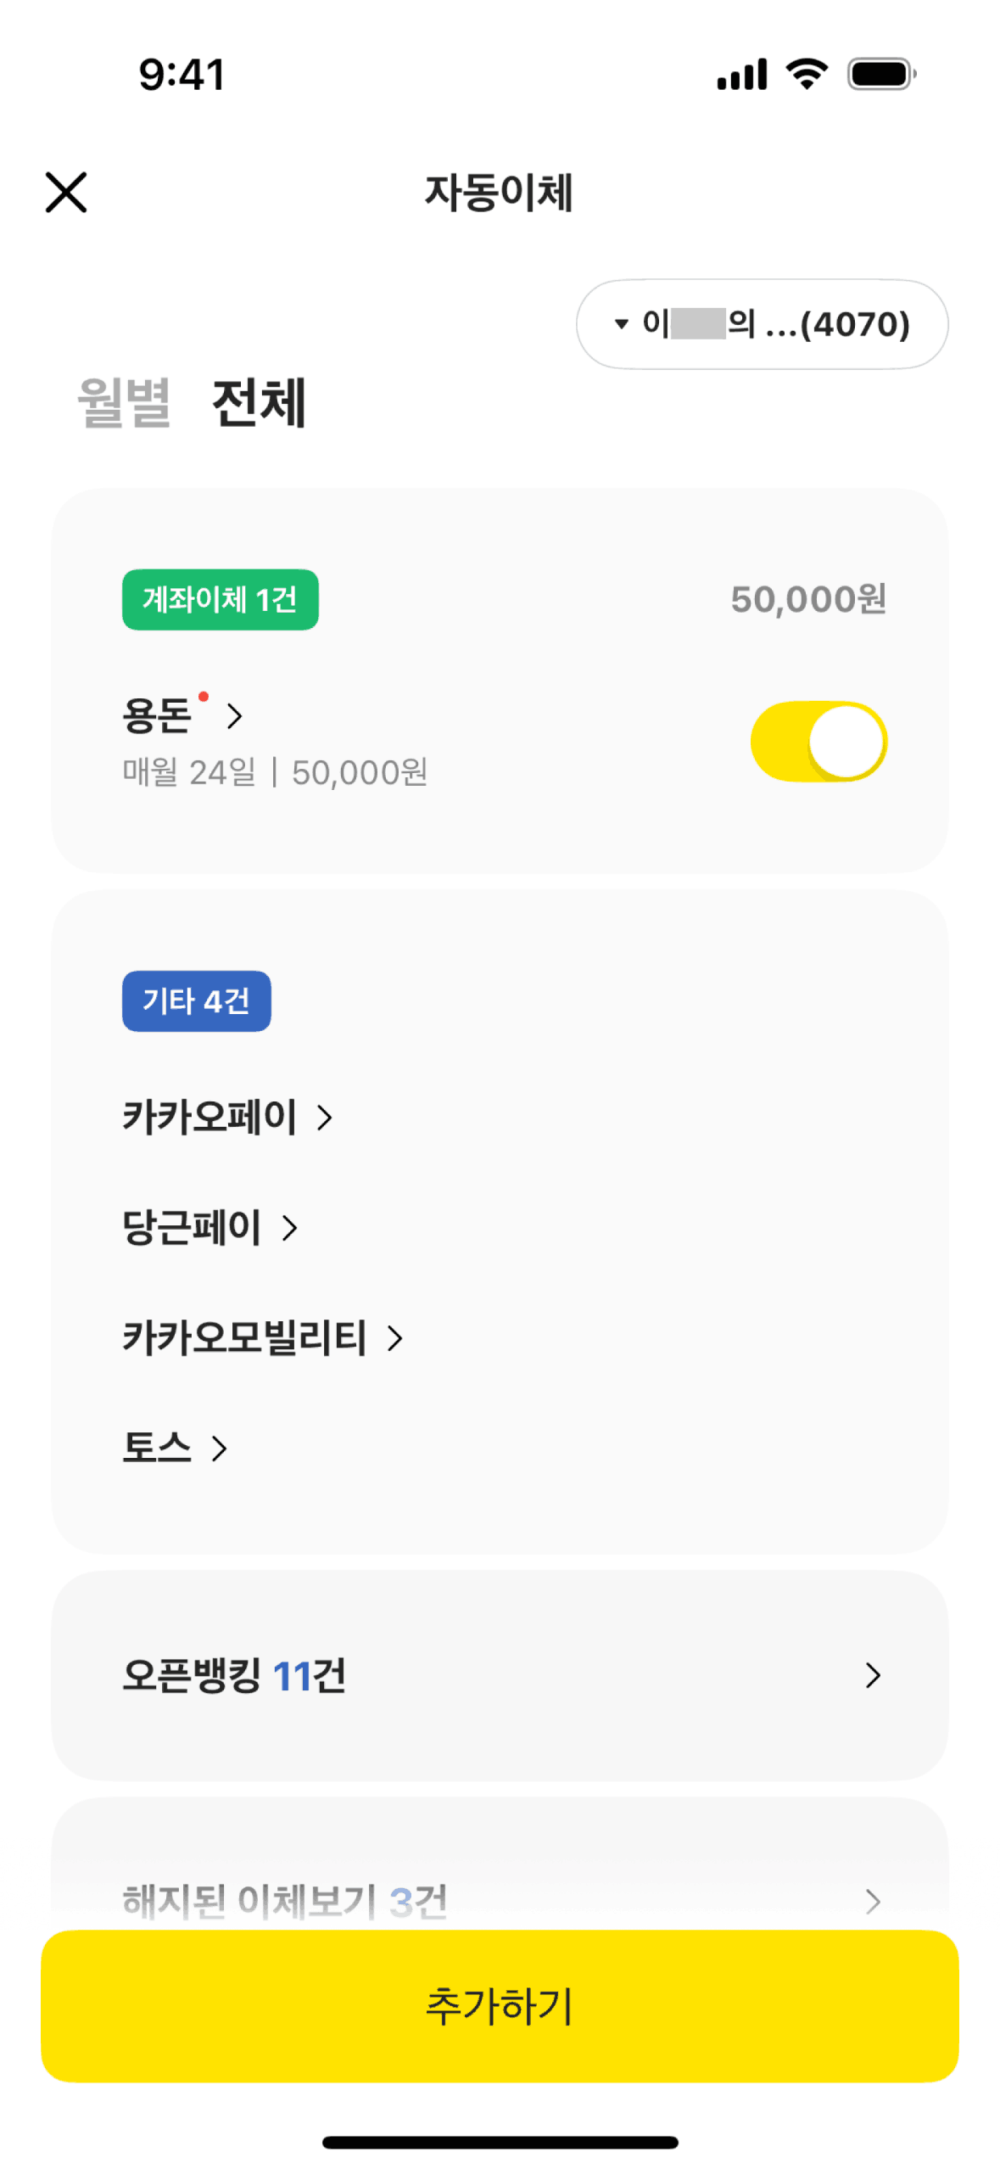Screen dimensions: 1000x2169
Task: Click the arrow next to 당근페이
Action: (290, 1227)
